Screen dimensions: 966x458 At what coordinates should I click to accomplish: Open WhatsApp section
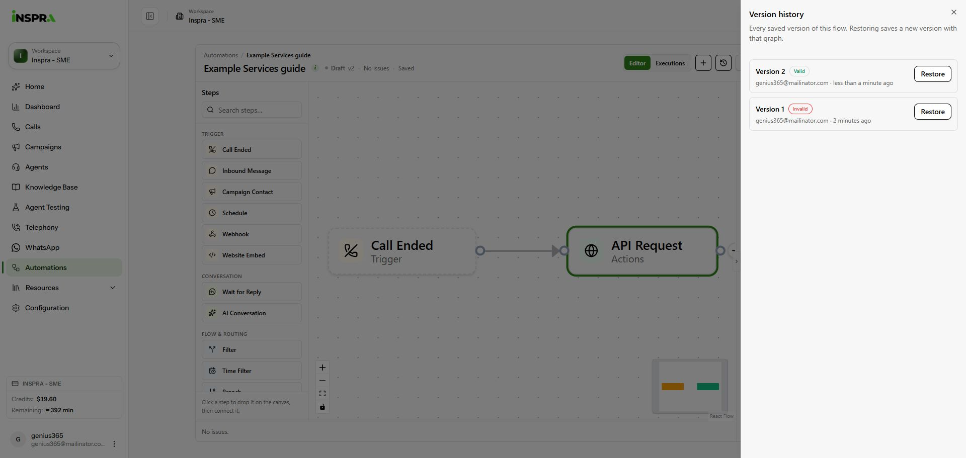[x=64, y=247]
